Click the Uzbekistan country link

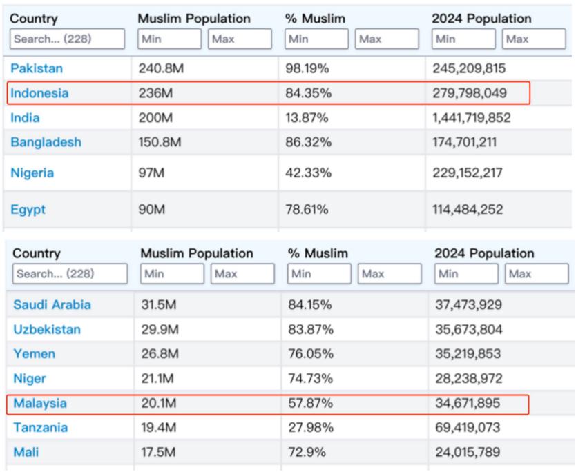click(x=46, y=330)
